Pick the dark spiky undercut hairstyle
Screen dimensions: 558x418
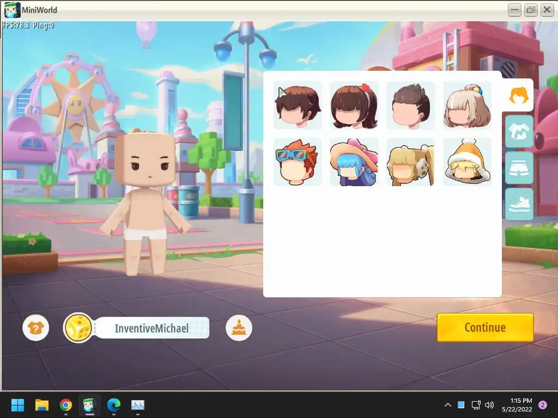click(x=410, y=105)
